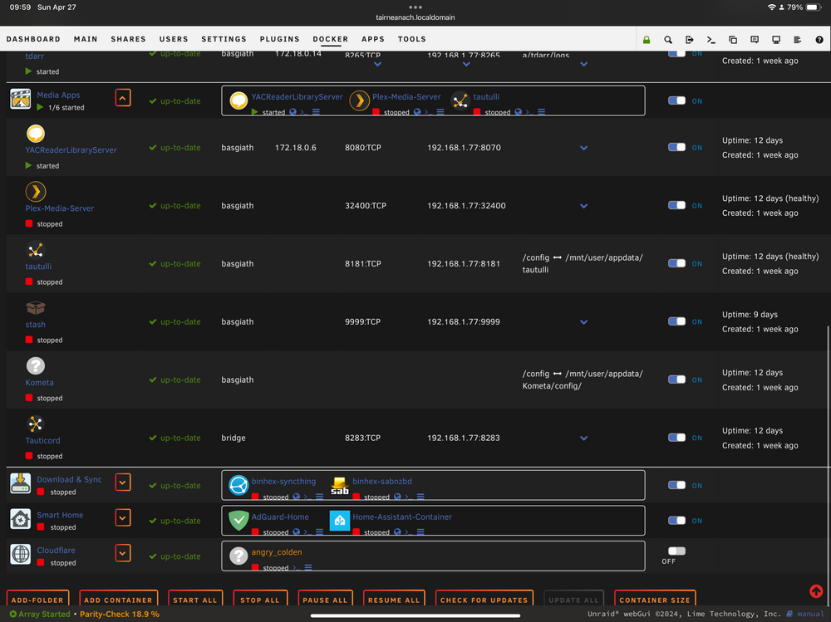
Task: Collapse the Media Apps folder
Action: [x=123, y=98]
